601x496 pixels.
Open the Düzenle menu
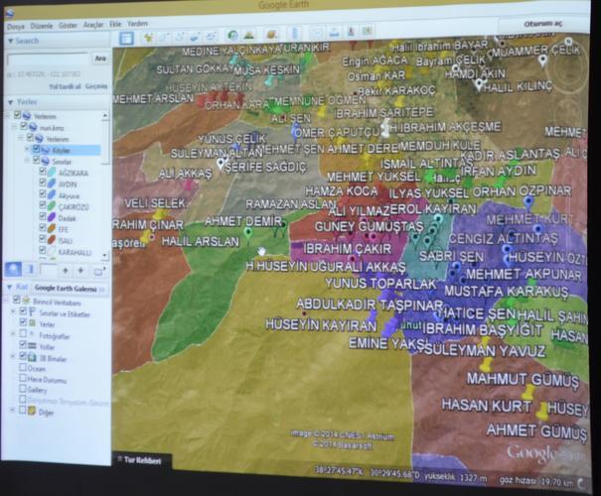(42, 26)
